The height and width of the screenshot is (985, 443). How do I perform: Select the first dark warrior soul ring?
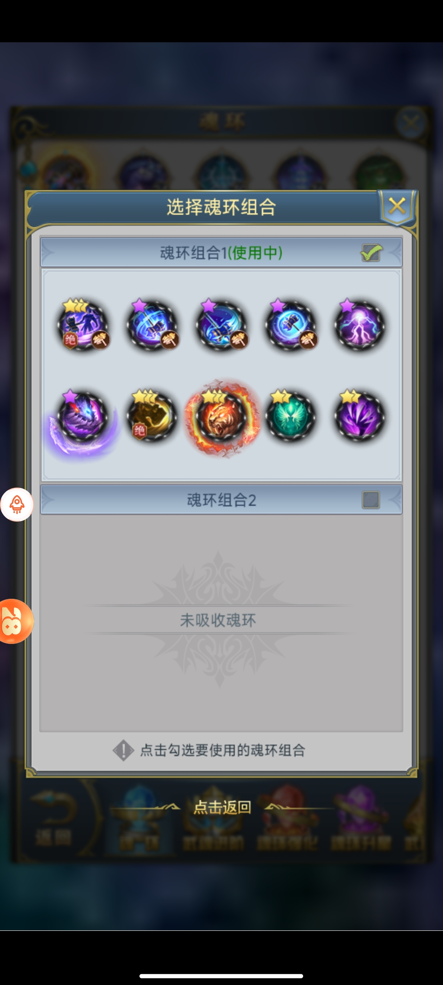[83, 325]
